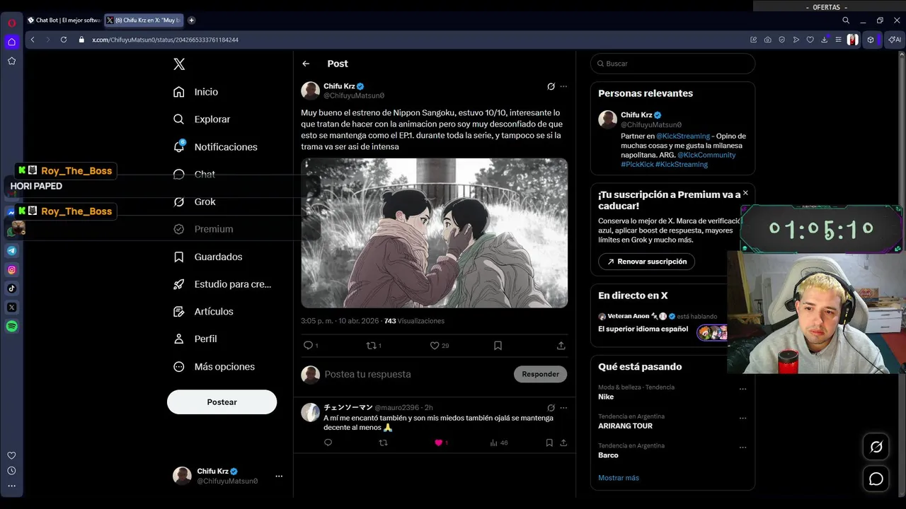The width and height of the screenshot is (906, 509).
Task: Go back with the Post header arrow
Action: click(306, 64)
